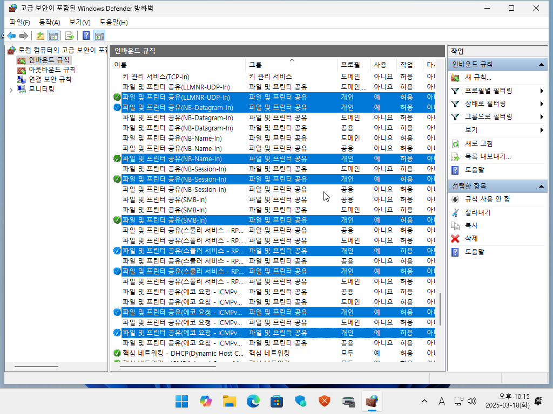553x414 pixels.
Task: Click the red 삭제 X icon
Action: coord(455,239)
